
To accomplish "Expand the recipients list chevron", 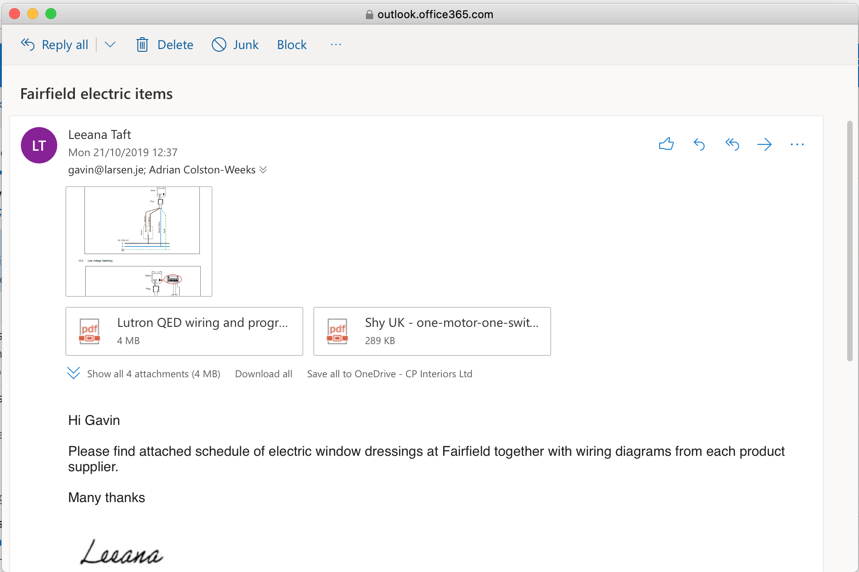I will (x=263, y=169).
